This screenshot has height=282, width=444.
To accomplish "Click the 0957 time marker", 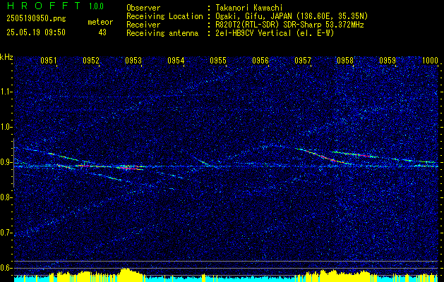I will (303, 61).
